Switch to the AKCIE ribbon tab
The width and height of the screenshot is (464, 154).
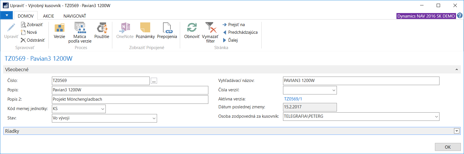coord(48,16)
